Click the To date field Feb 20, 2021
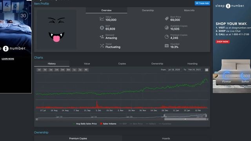 pyautogui.click(x=195, y=70)
